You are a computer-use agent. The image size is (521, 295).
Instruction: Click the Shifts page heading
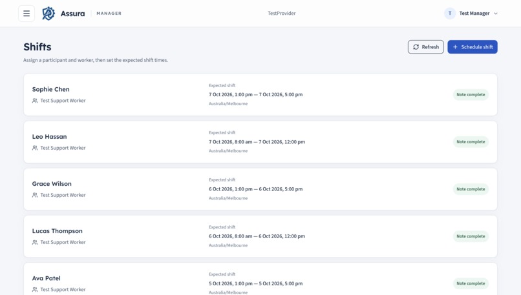(37, 46)
